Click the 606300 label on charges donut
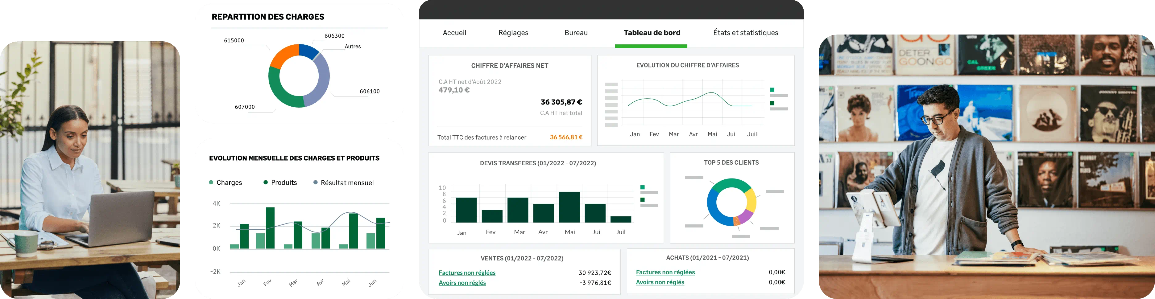This screenshot has width=1155, height=299. coord(334,36)
